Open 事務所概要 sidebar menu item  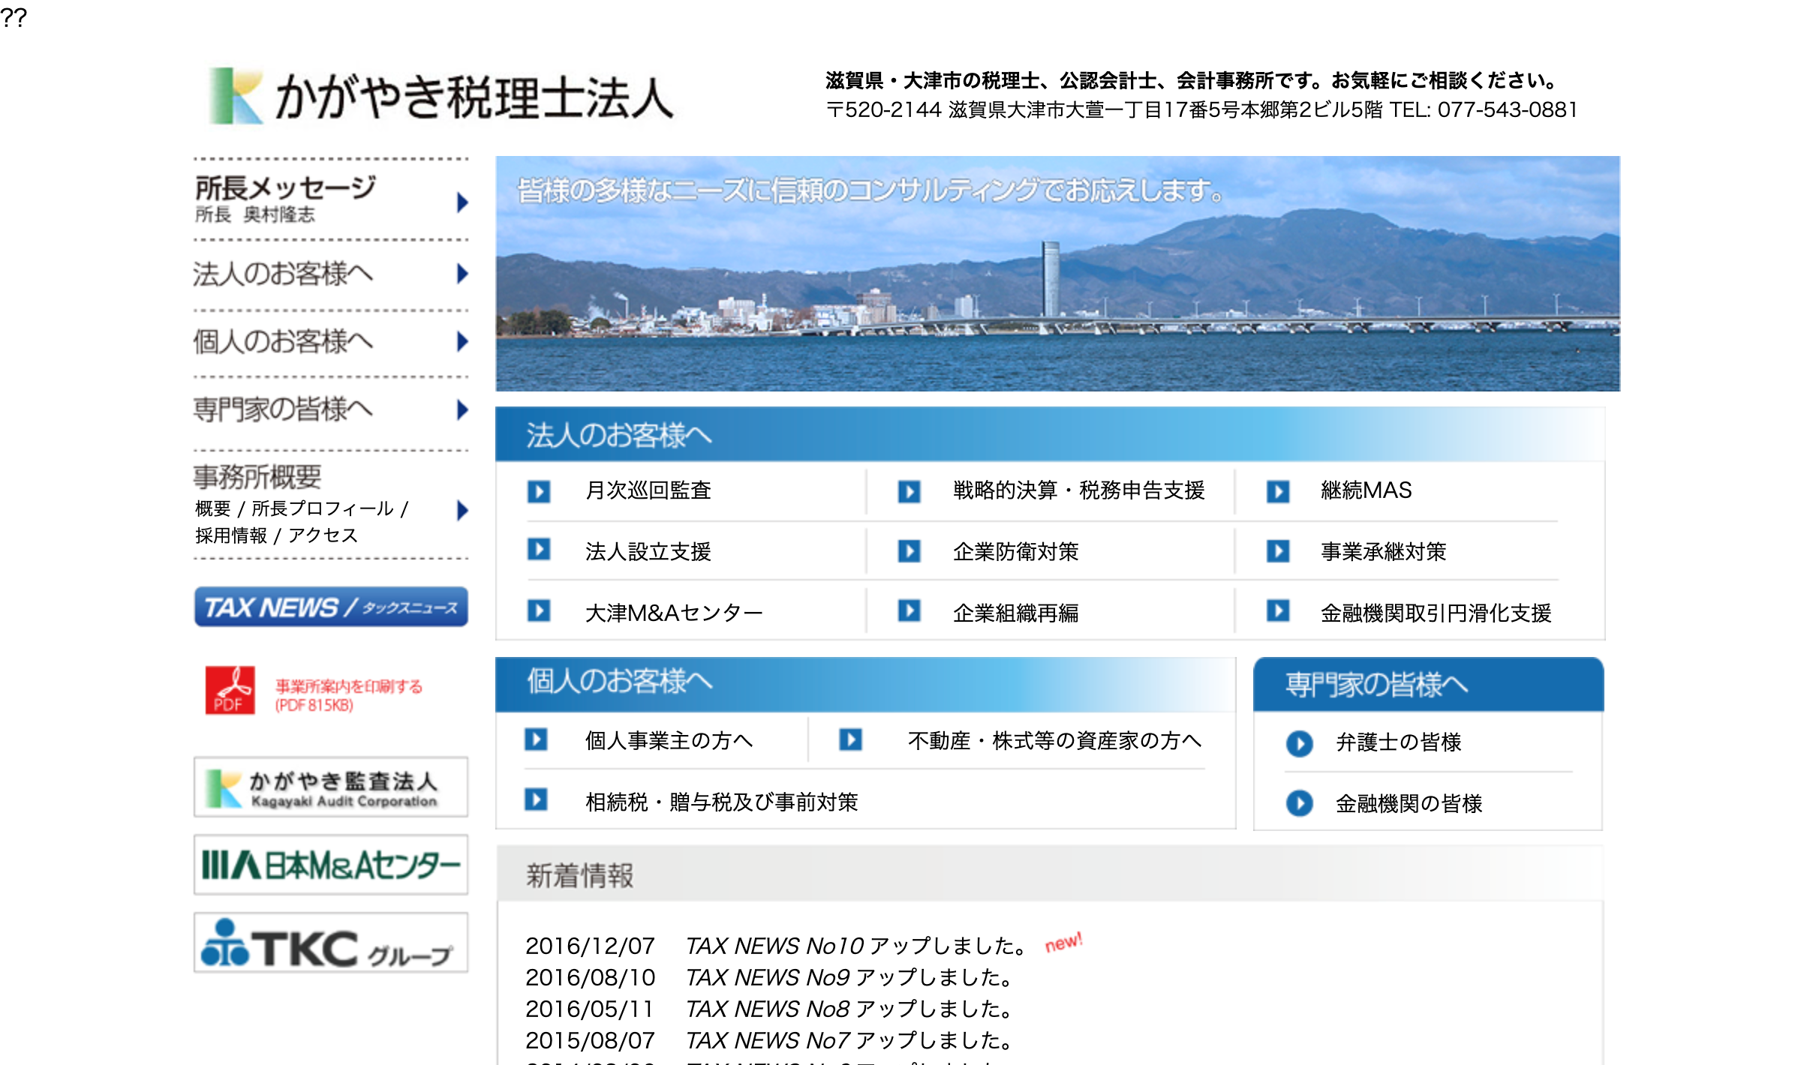pyautogui.click(x=257, y=477)
